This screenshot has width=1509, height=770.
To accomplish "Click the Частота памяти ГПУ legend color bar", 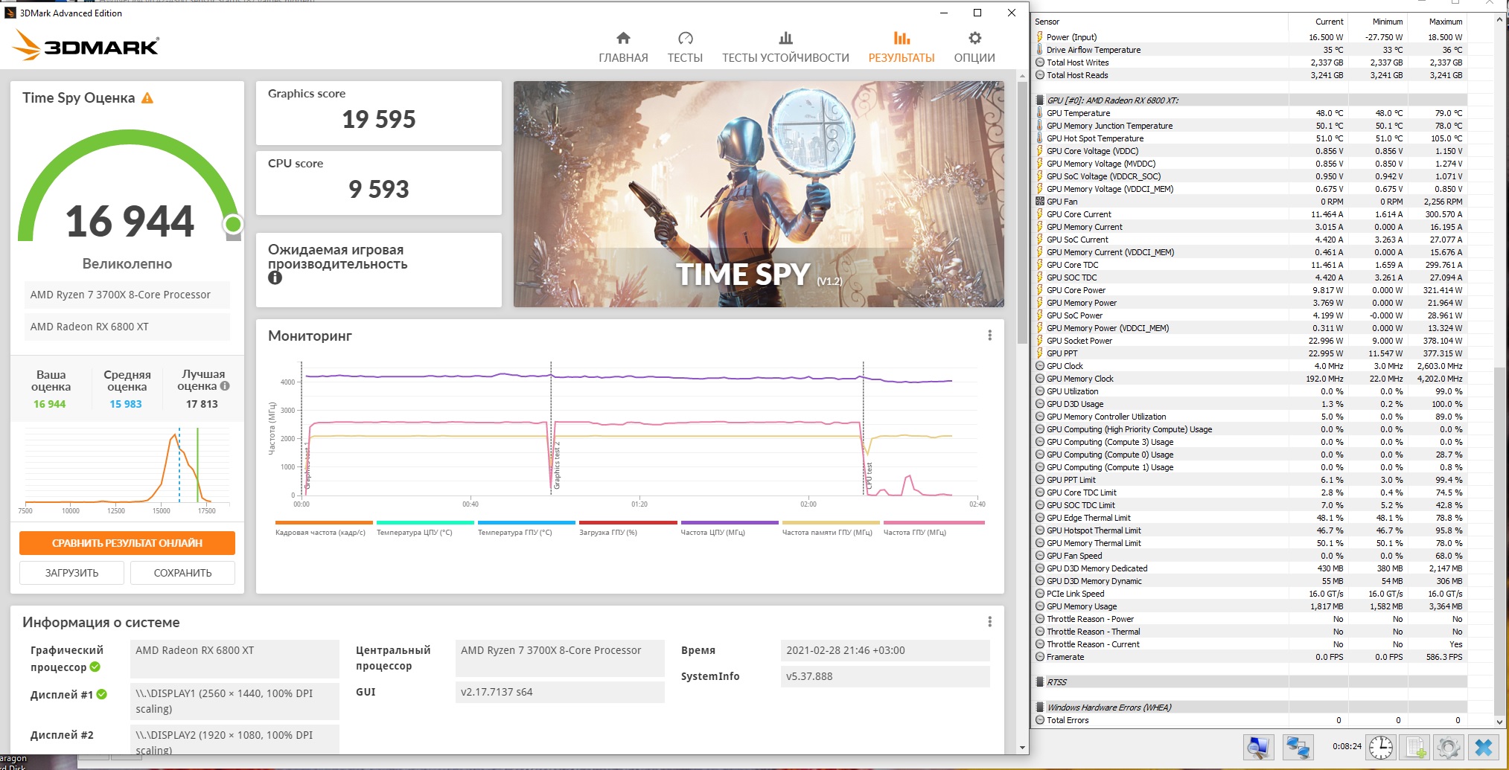I will [x=831, y=522].
